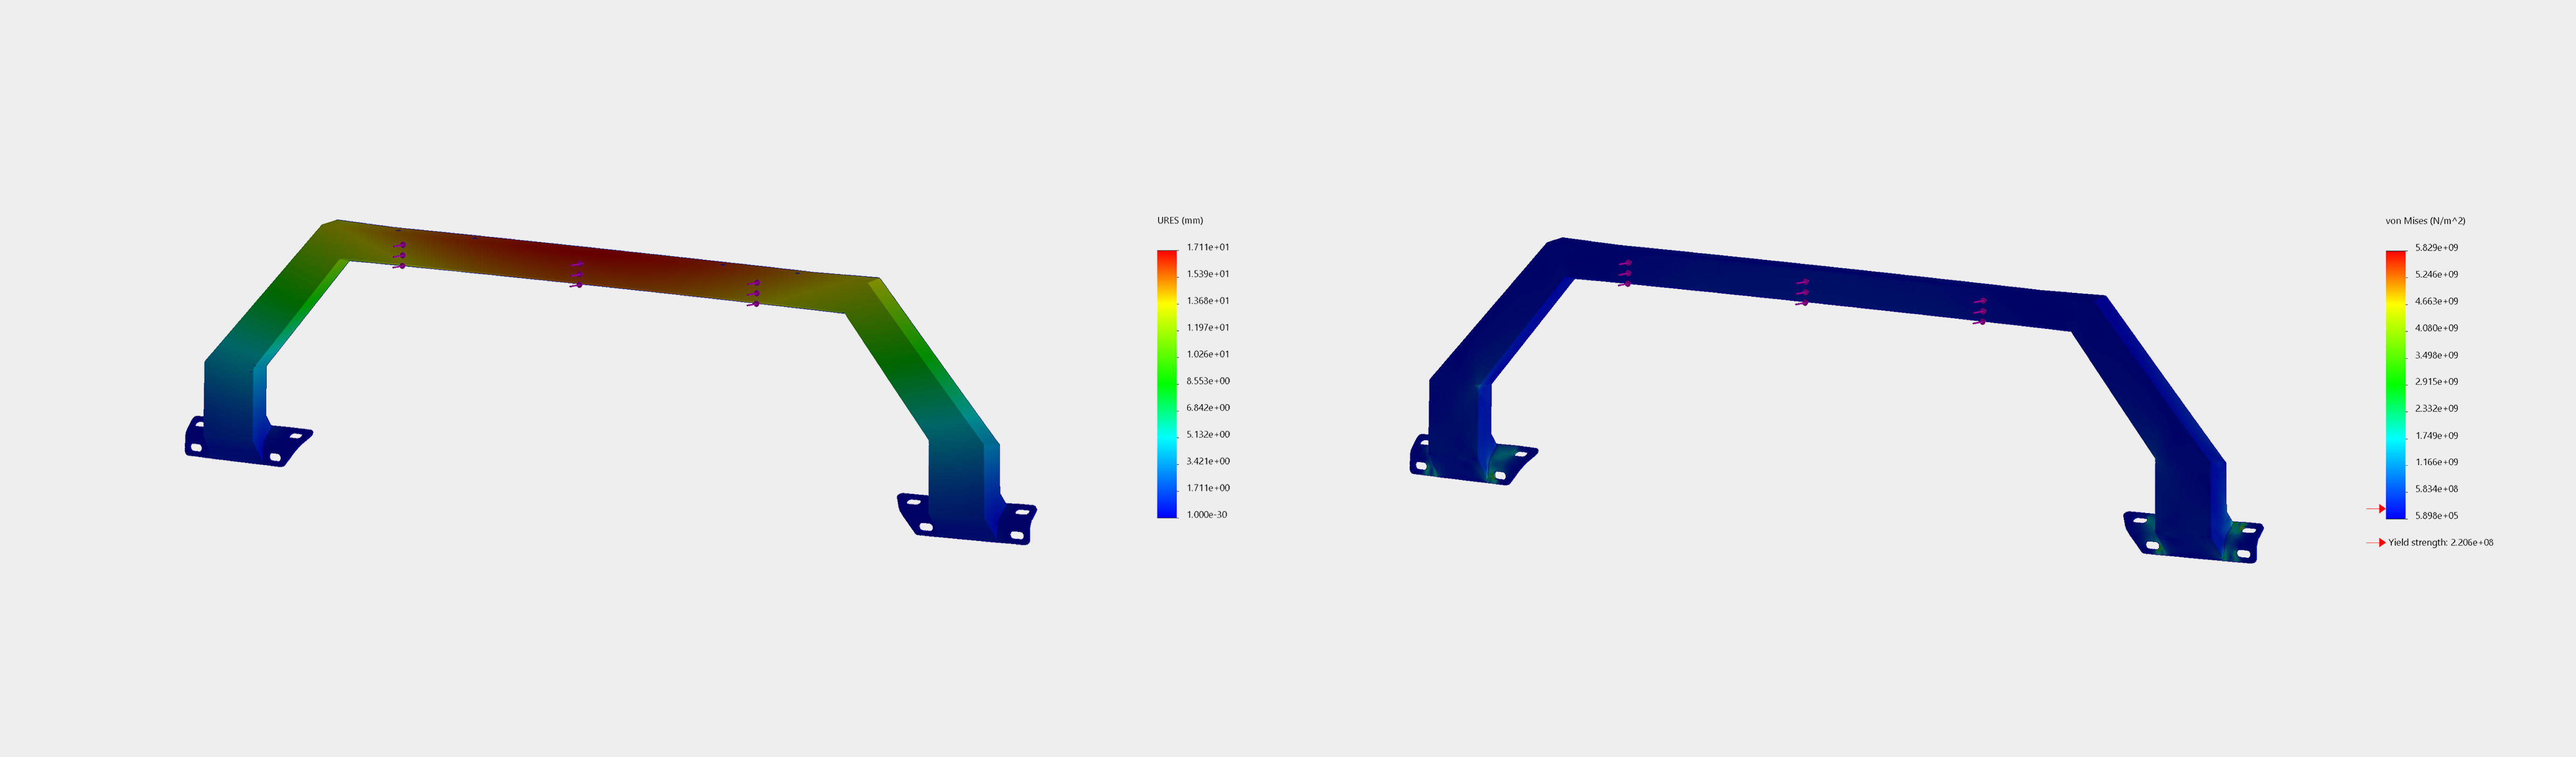Screen dimensions: 2576x757
Task: Click the maximum value 1.711e+01 on displacement legend
Action: tap(1207, 245)
